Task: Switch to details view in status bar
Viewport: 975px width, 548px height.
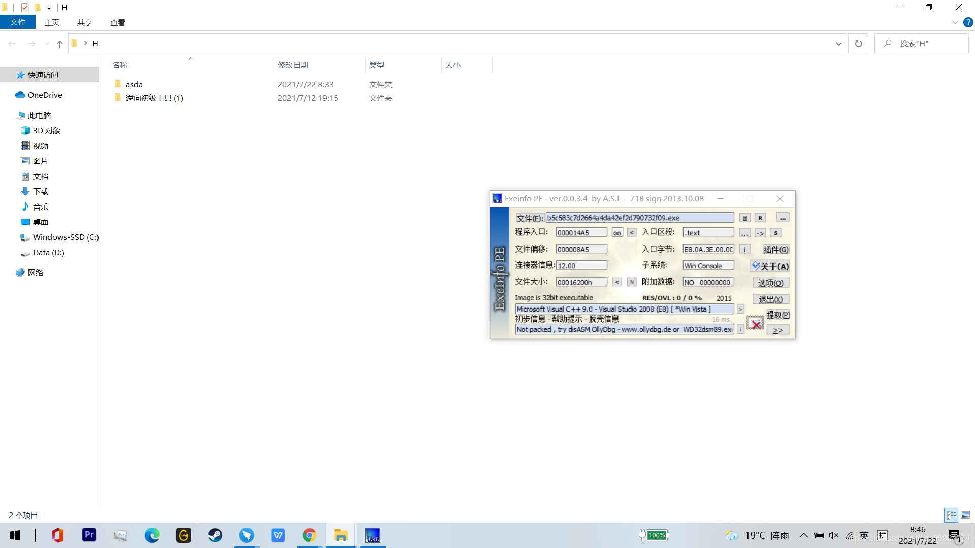Action: pos(951,515)
